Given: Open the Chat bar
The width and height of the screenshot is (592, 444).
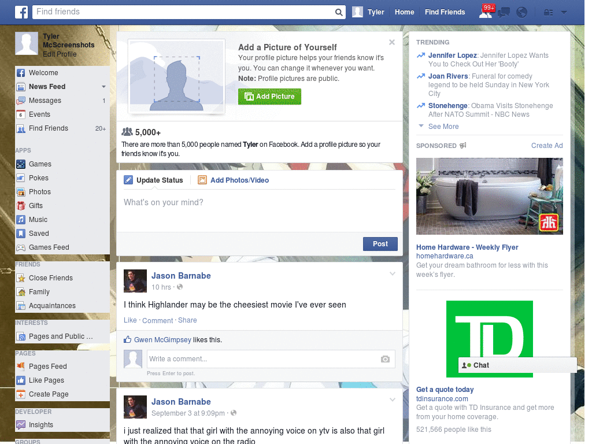Looking at the screenshot, I should (517, 365).
